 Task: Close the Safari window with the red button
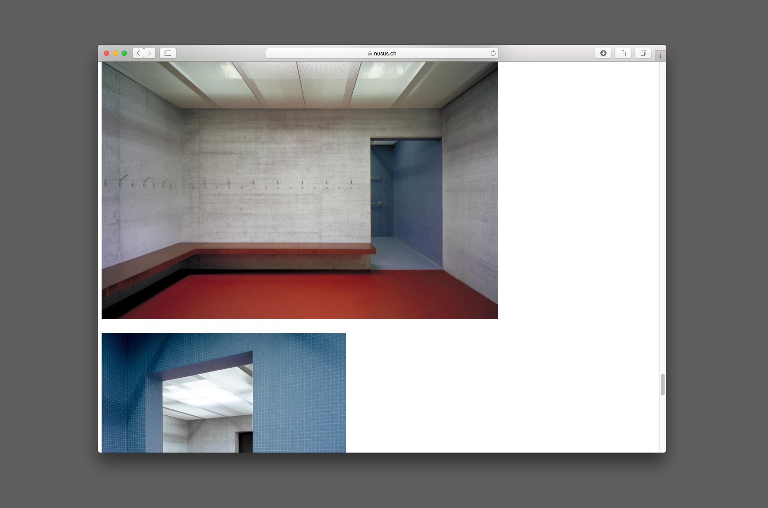tap(106, 53)
